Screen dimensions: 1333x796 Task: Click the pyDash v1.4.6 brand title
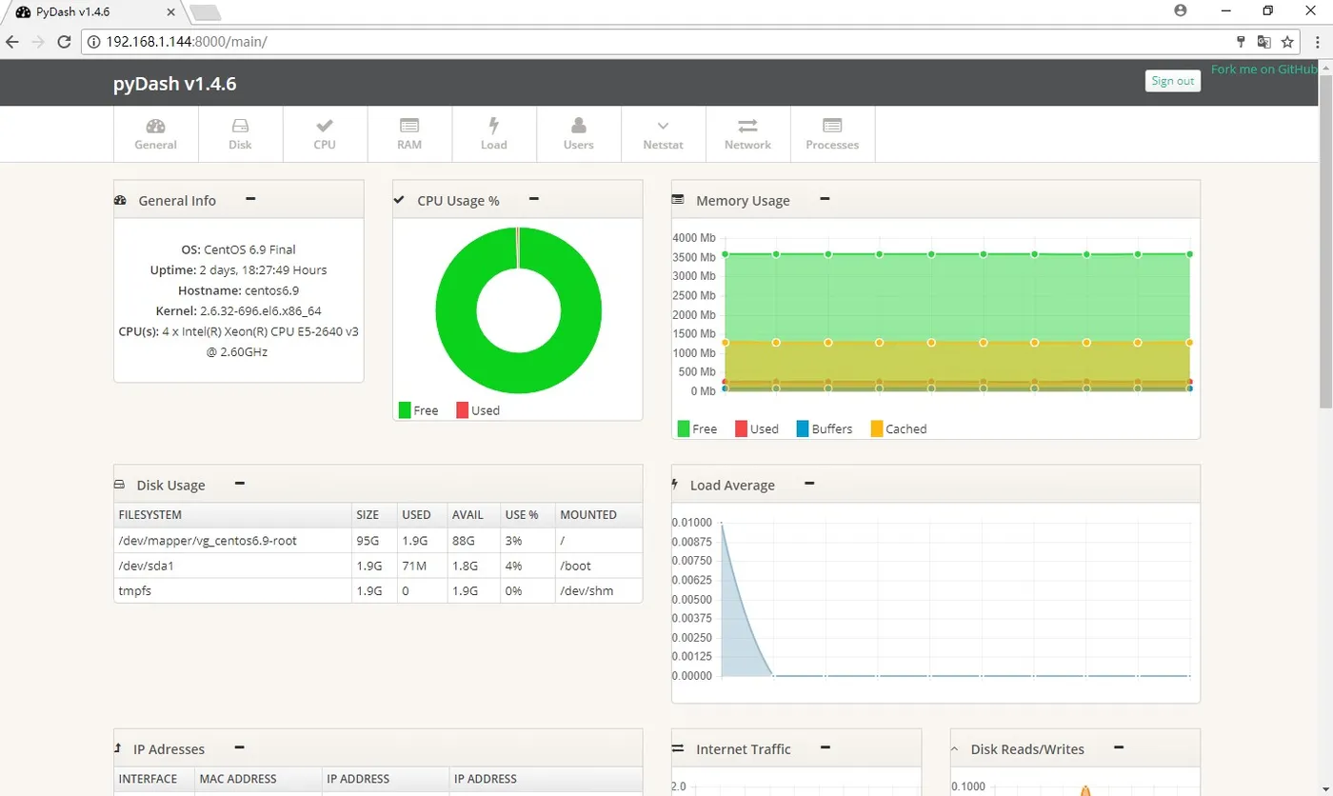click(175, 84)
